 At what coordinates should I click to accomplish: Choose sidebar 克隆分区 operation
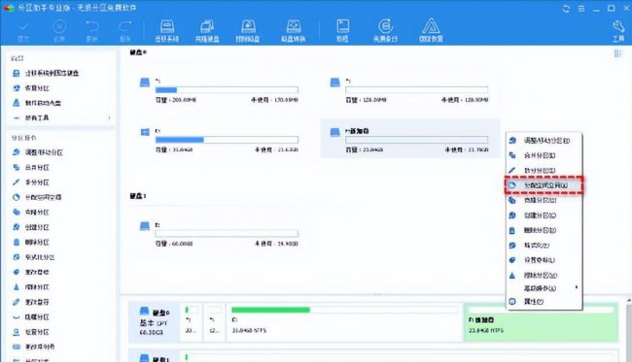coord(31,212)
